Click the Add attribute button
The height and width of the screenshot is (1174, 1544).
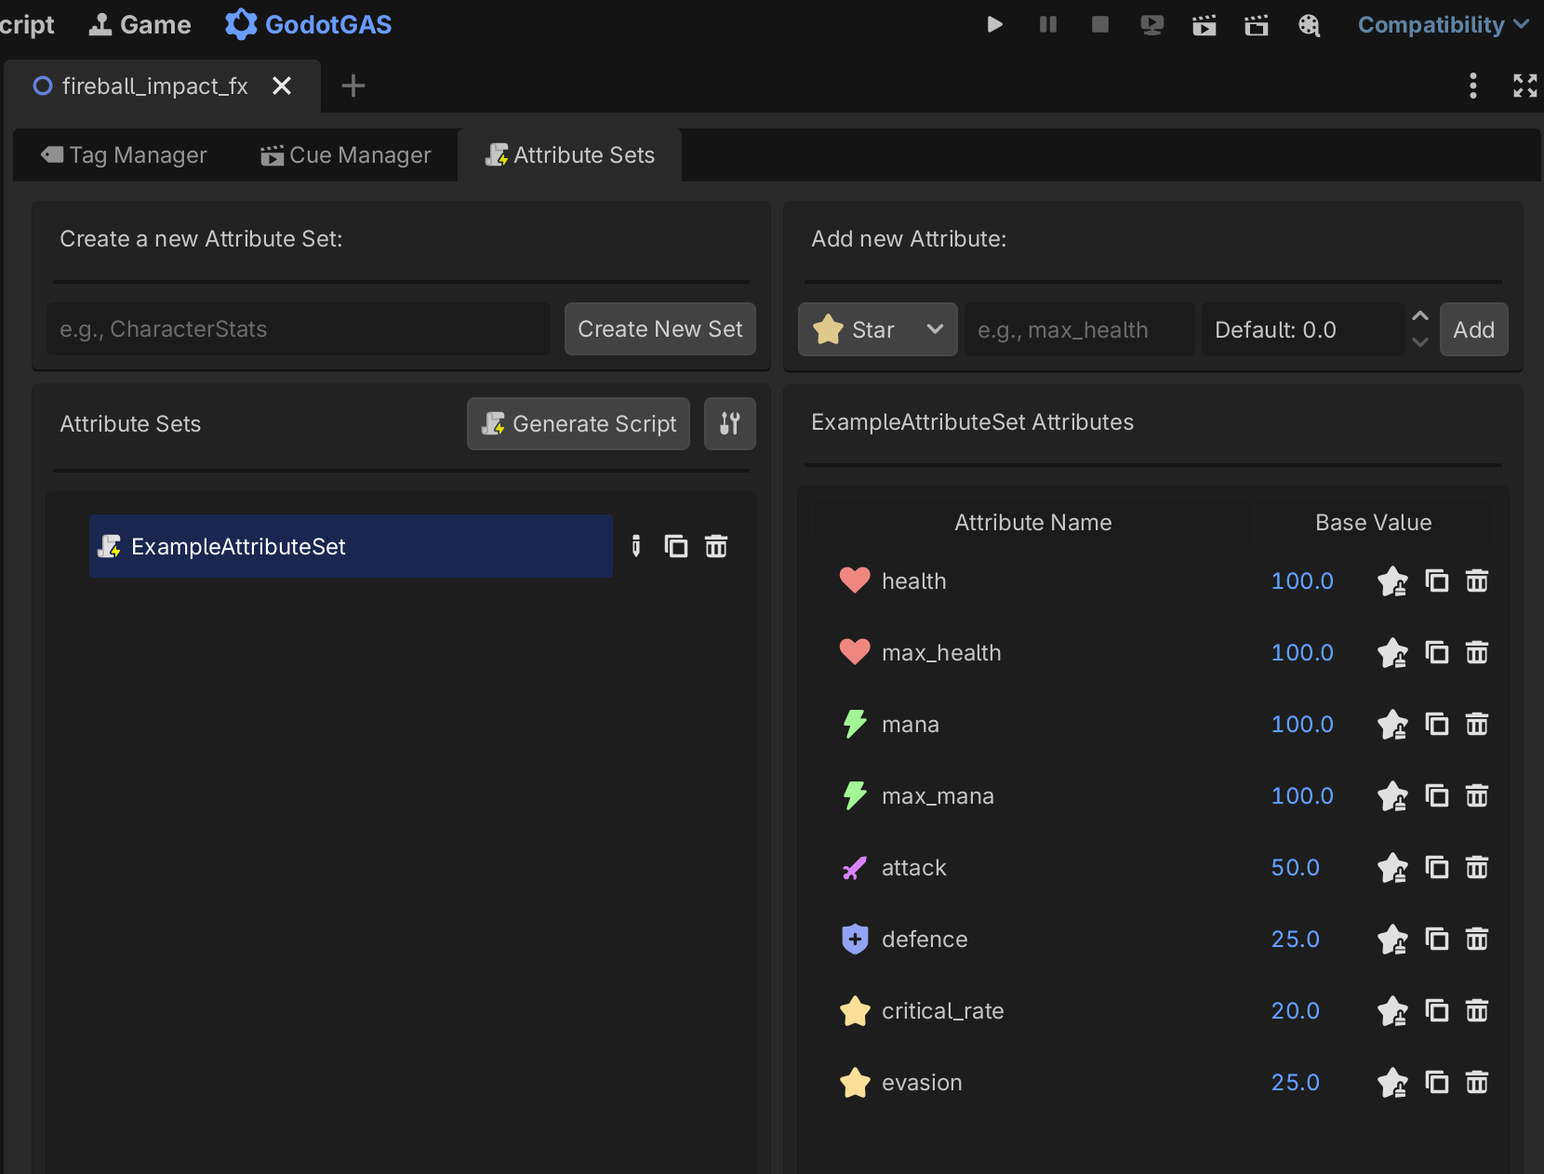pyautogui.click(x=1474, y=330)
